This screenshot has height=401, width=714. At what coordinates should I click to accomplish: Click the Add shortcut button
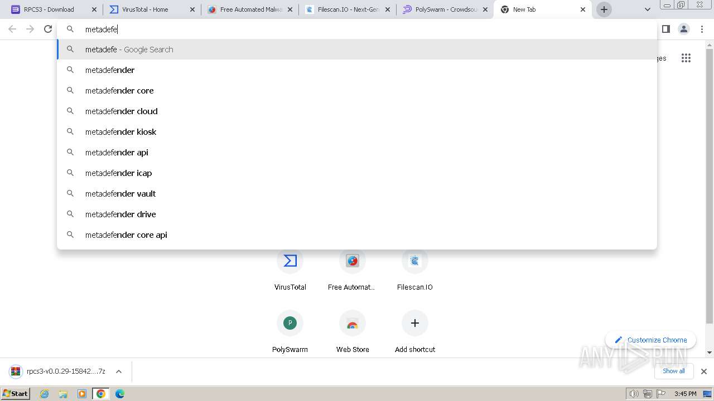pyautogui.click(x=415, y=331)
